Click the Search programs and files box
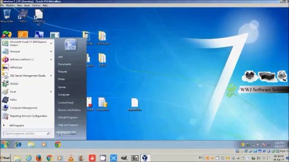This screenshot has width=289, height=162. (x=27, y=134)
